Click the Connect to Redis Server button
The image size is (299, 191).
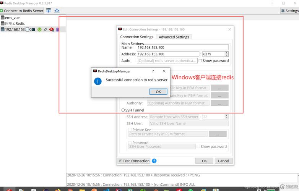[x=22, y=11]
